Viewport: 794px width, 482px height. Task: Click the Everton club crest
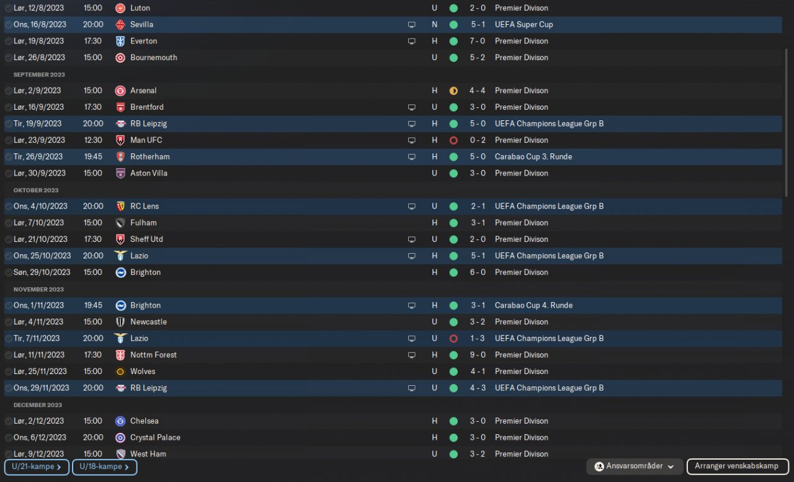coord(120,41)
